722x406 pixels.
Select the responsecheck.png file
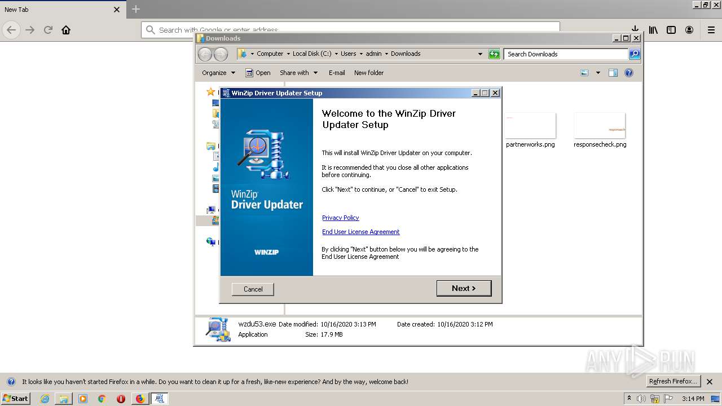coord(600,130)
